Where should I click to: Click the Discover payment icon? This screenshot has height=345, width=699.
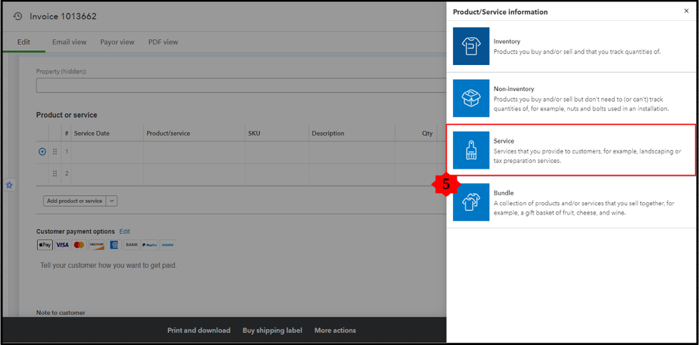point(96,245)
